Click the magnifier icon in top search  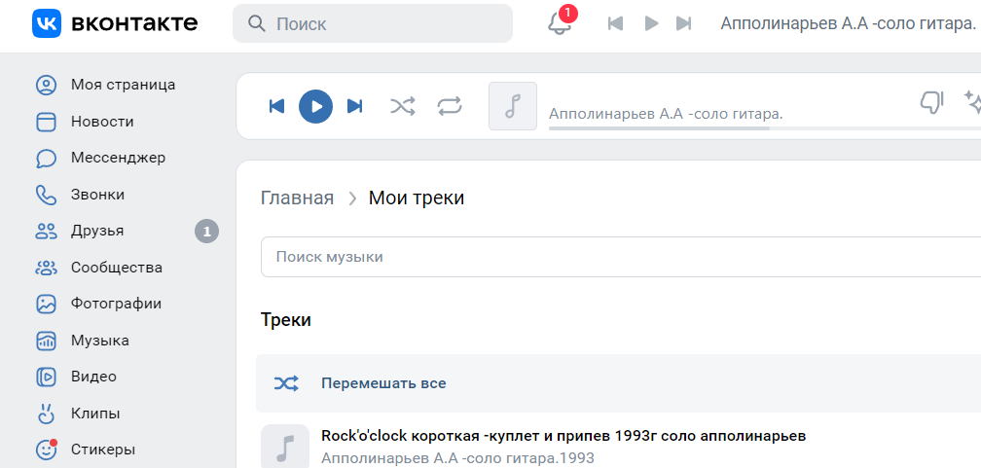257,23
